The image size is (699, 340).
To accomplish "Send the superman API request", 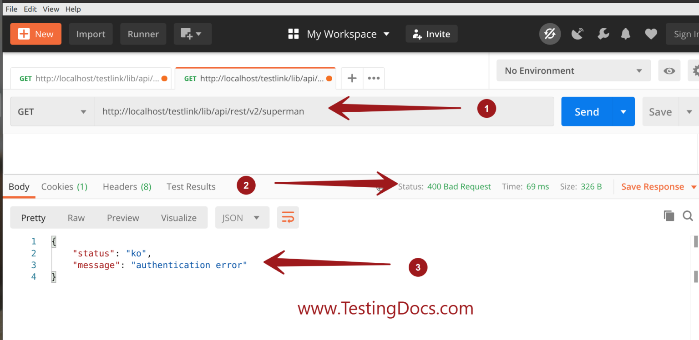I will pyautogui.click(x=586, y=111).
